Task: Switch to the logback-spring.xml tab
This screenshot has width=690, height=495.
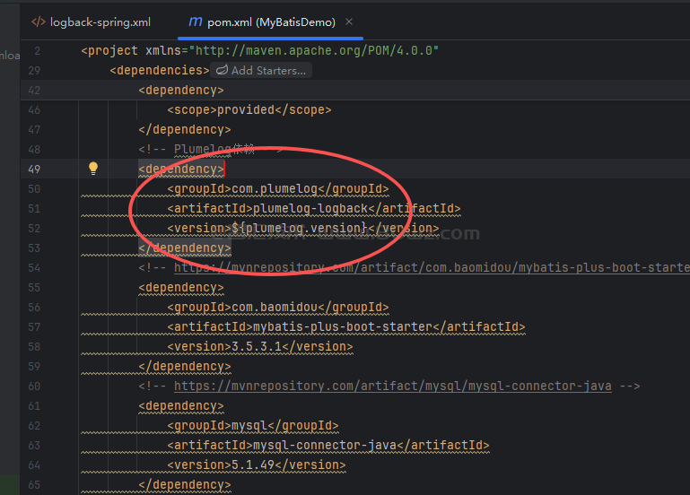Action: click(x=99, y=22)
